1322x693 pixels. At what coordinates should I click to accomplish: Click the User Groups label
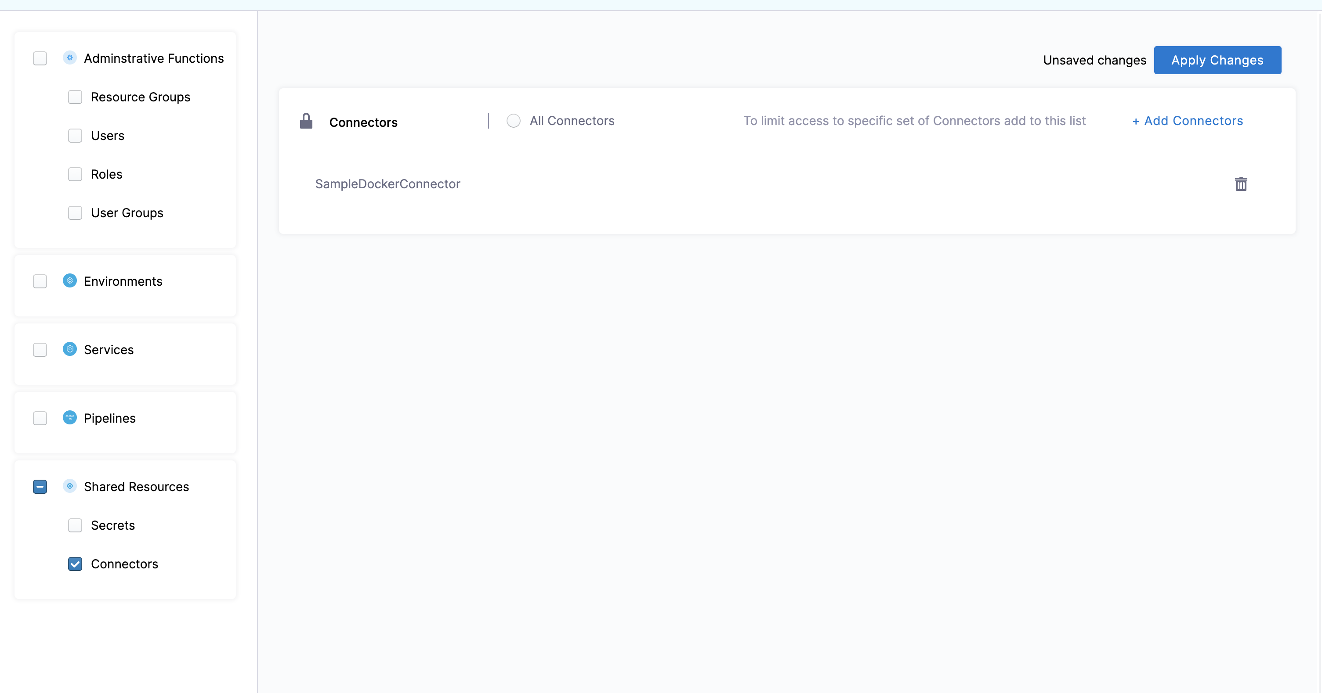coord(127,213)
